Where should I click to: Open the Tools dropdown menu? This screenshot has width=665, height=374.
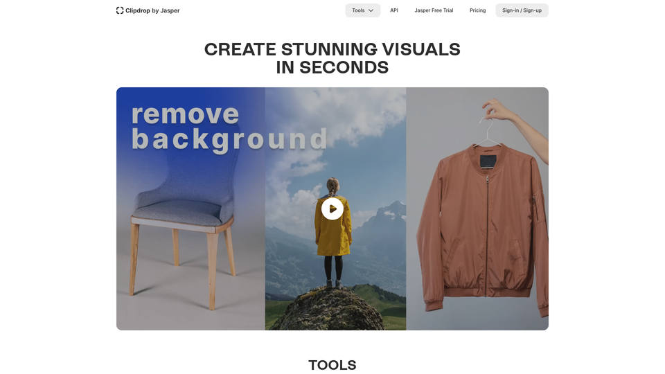click(x=362, y=10)
